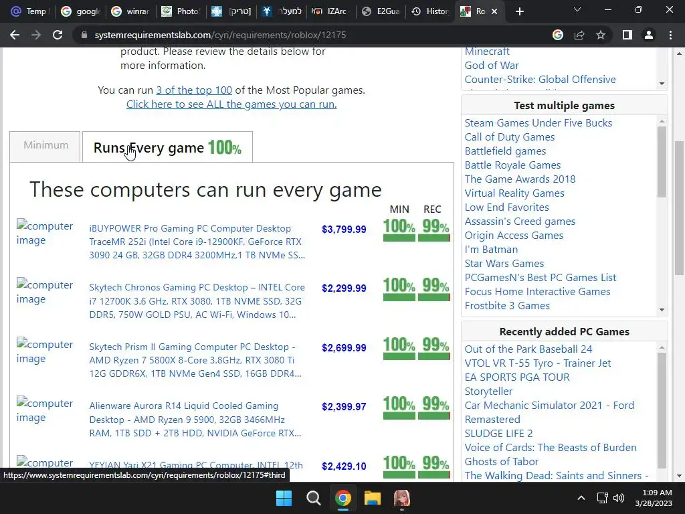Image resolution: width=685 pixels, height=514 pixels.
Task: Open Steam Games Under Five Bucks
Action: coord(539,123)
